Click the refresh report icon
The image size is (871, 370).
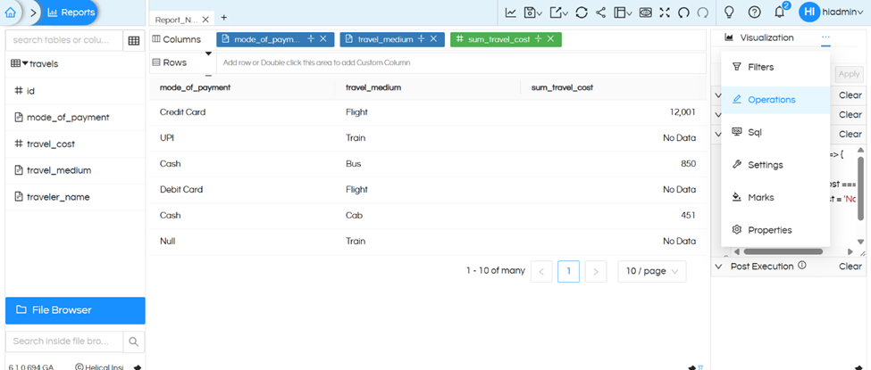581,12
